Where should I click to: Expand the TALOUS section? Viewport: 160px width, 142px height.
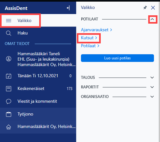(x=152, y=78)
